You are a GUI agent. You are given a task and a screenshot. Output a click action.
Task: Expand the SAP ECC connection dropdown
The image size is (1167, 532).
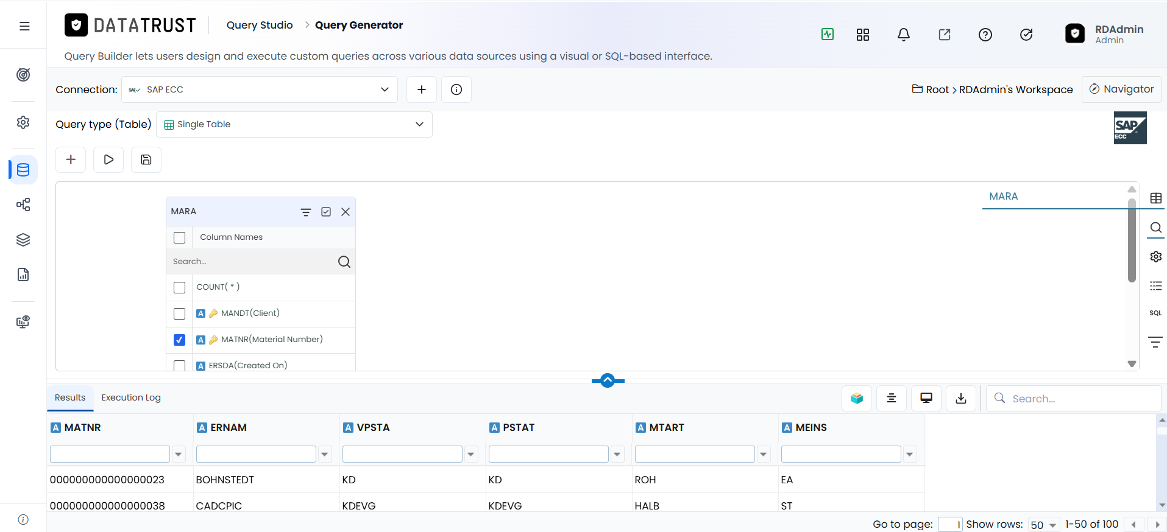(x=260, y=89)
